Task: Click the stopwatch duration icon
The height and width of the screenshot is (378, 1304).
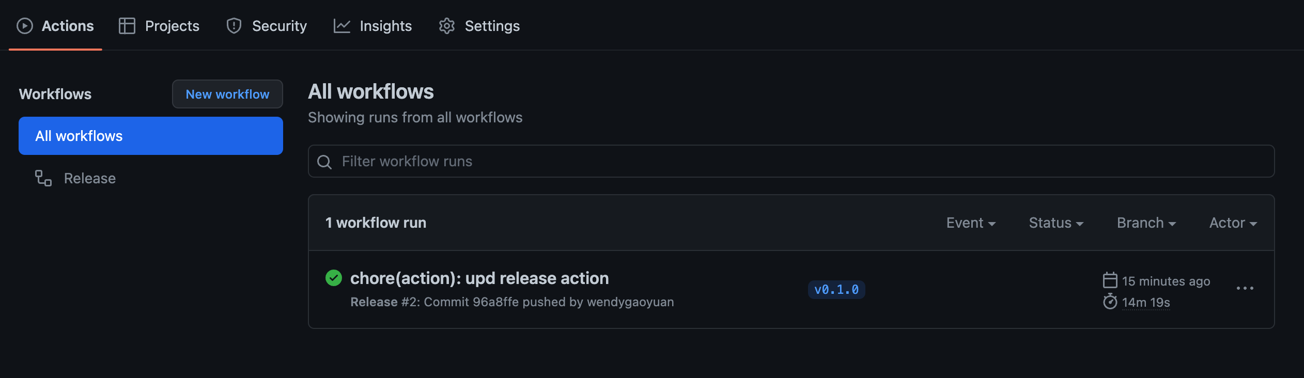Action: pyautogui.click(x=1110, y=302)
